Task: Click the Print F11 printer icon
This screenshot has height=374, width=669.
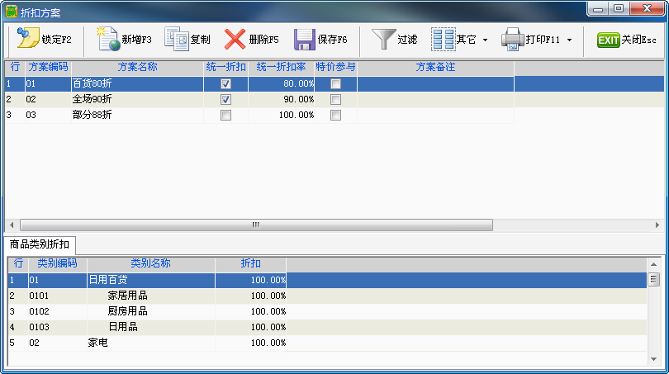Action: pos(512,39)
